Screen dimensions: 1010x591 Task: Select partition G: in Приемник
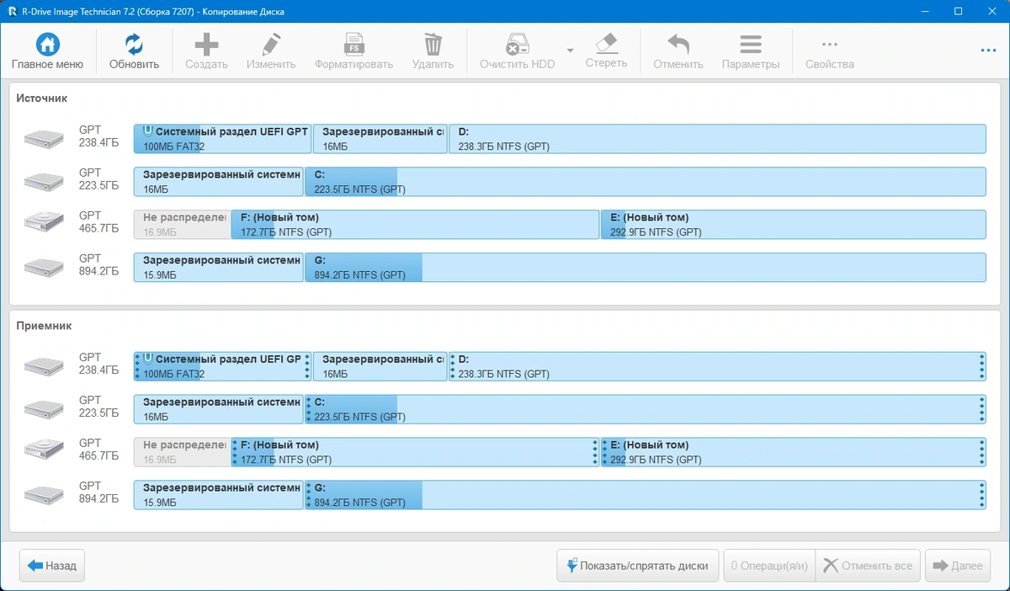click(x=645, y=496)
